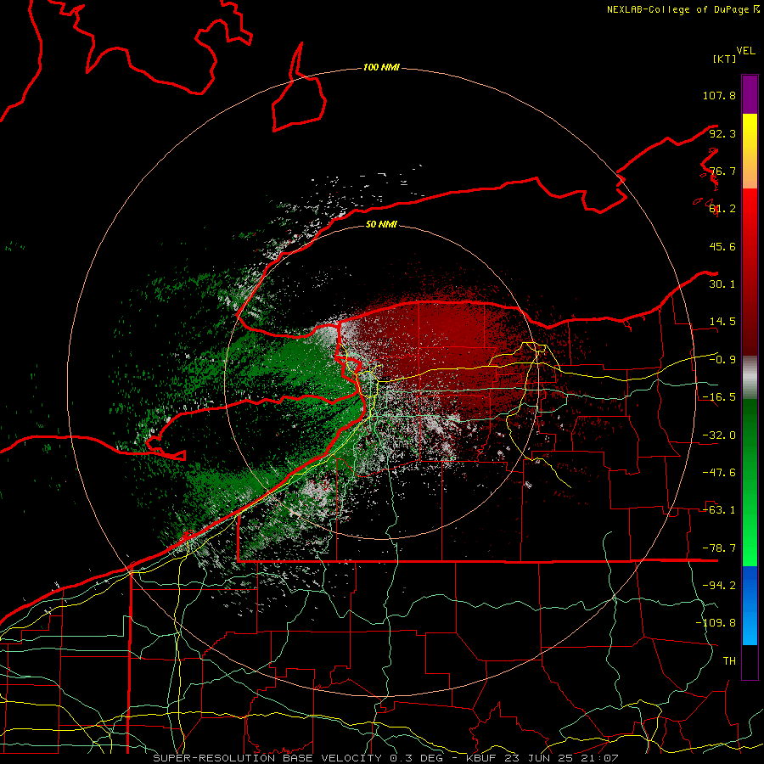Click the [KT] unit label
The height and width of the screenshot is (764, 764).
[725, 59]
